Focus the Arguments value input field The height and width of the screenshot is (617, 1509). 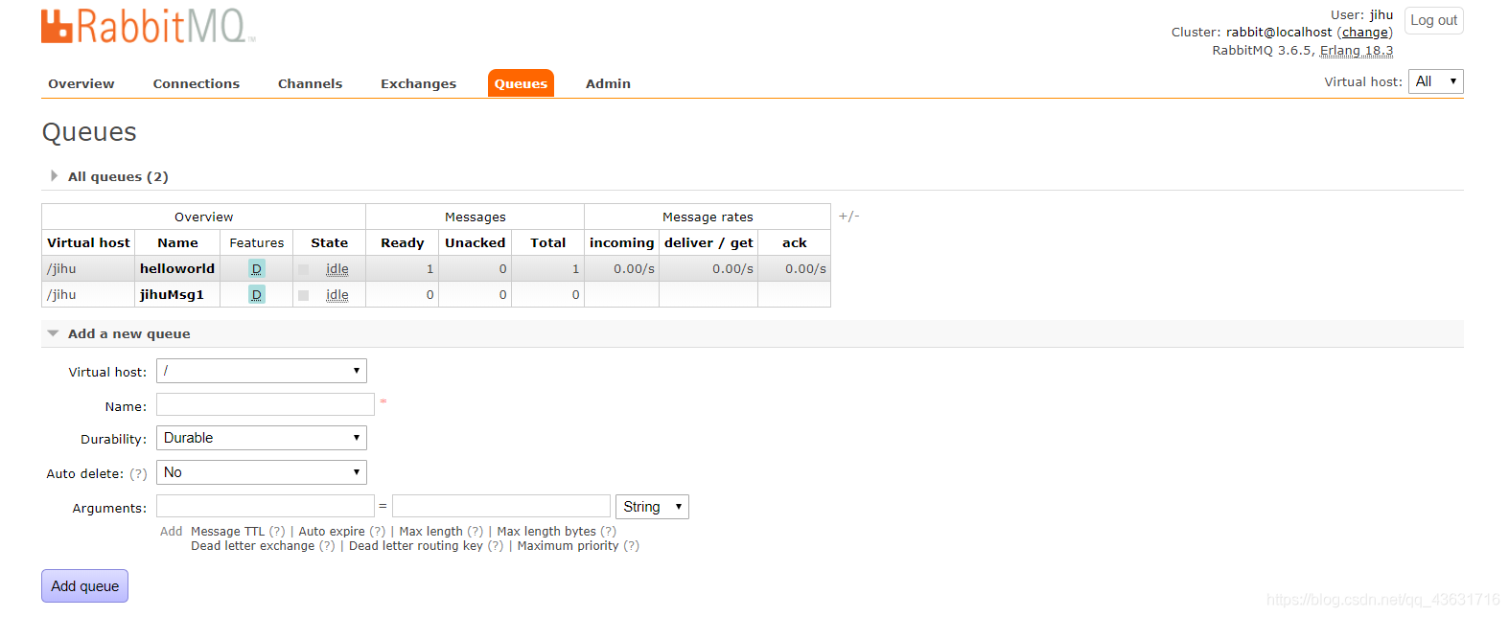point(501,506)
